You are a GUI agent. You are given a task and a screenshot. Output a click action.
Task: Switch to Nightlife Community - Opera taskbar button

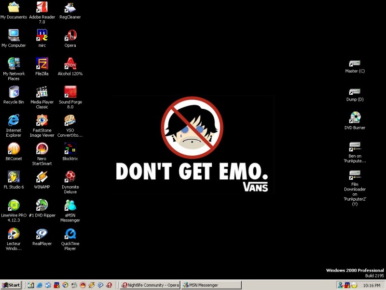pos(150,285)
